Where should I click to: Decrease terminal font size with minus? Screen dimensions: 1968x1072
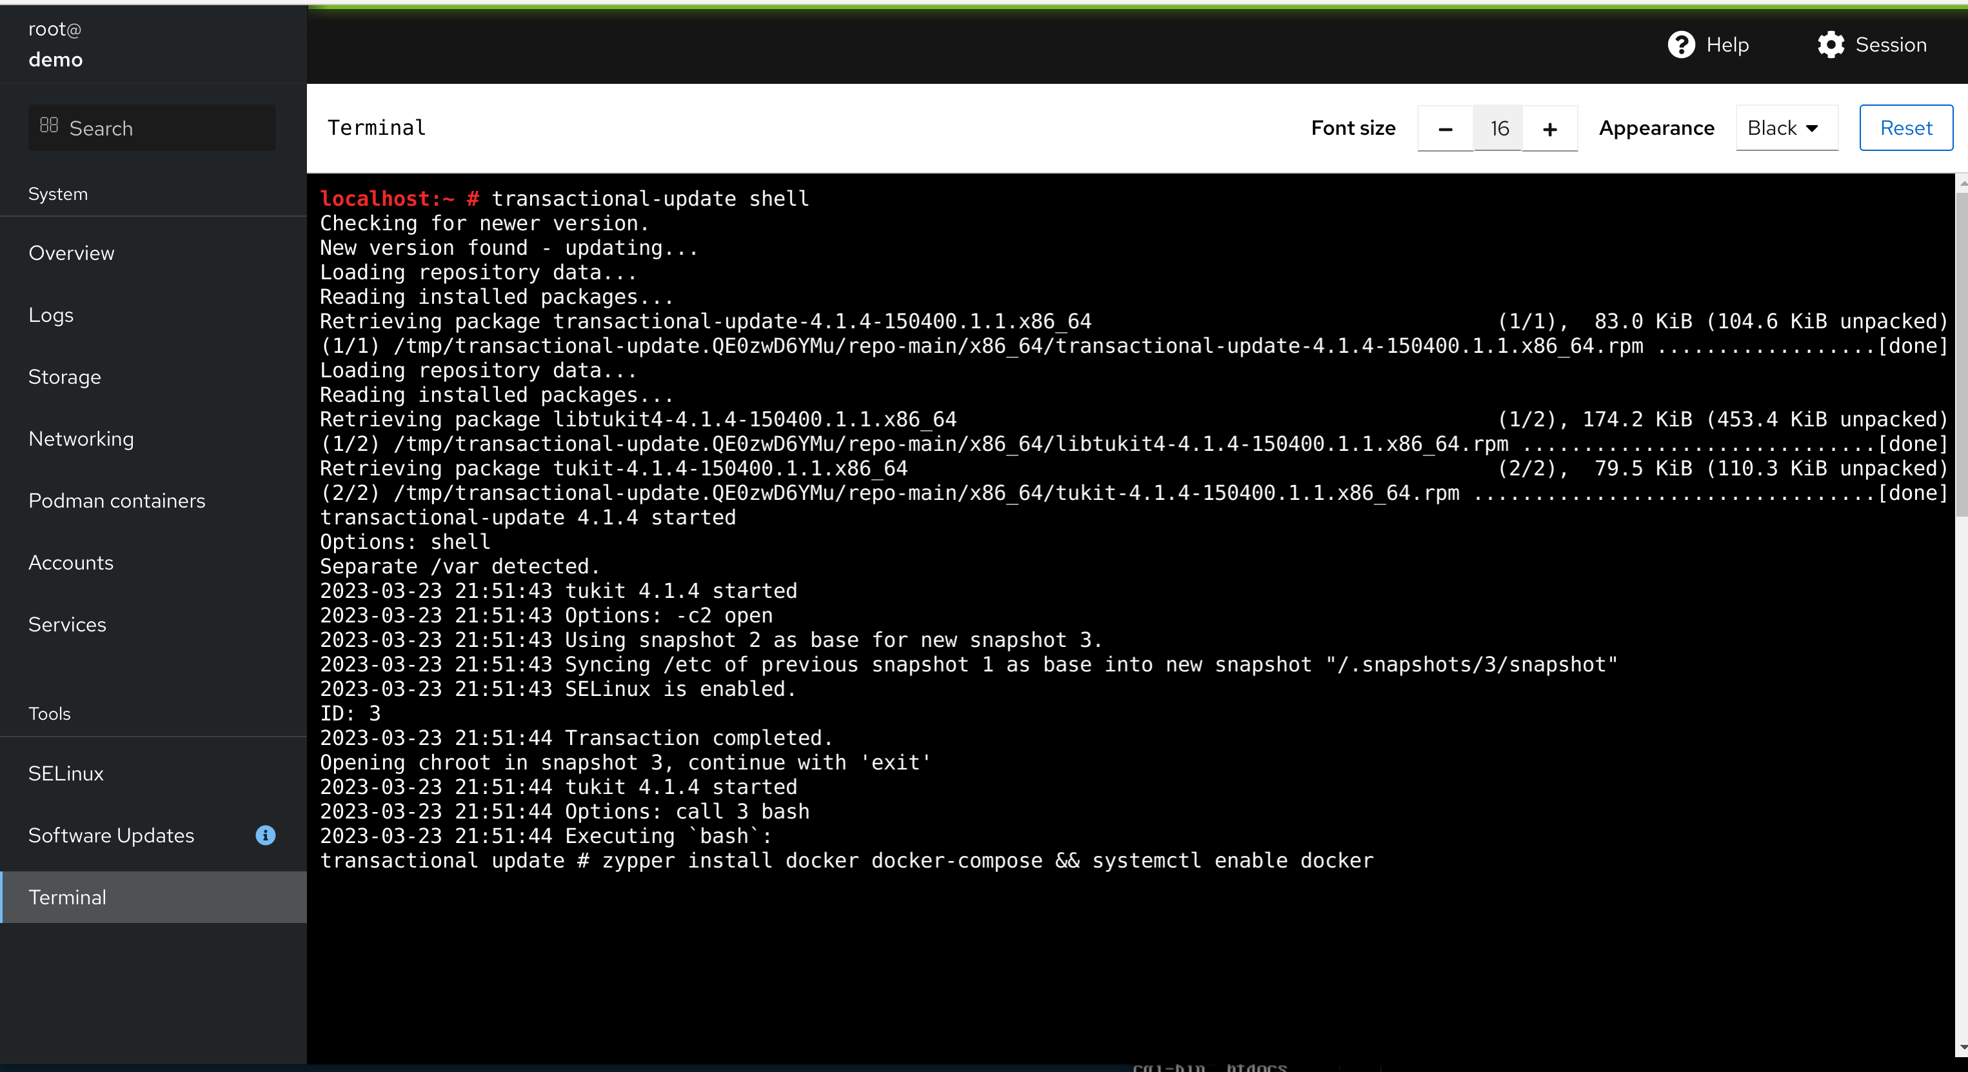tap(1444, 128)
